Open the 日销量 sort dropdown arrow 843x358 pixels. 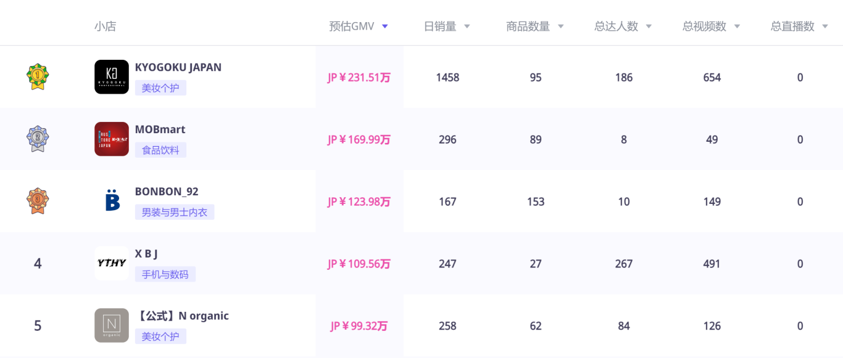coord(467,26)
